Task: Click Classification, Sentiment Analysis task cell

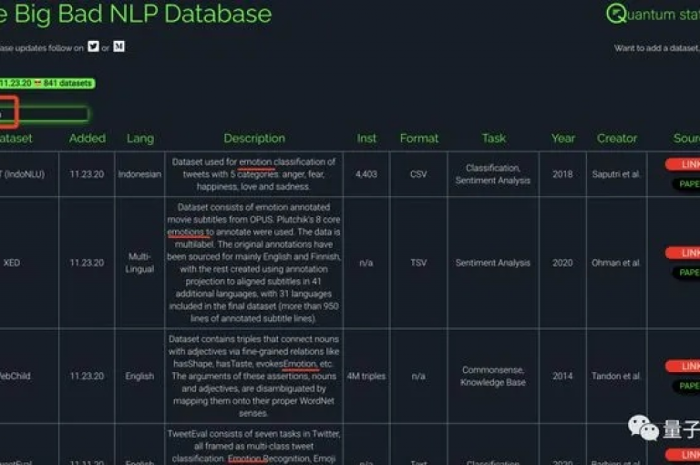Action: 493,174
